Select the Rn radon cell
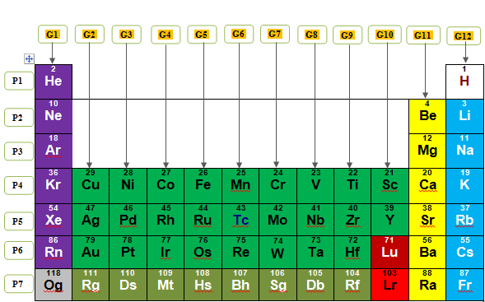This screenshot has height=302, width=485. coord(54,253)
